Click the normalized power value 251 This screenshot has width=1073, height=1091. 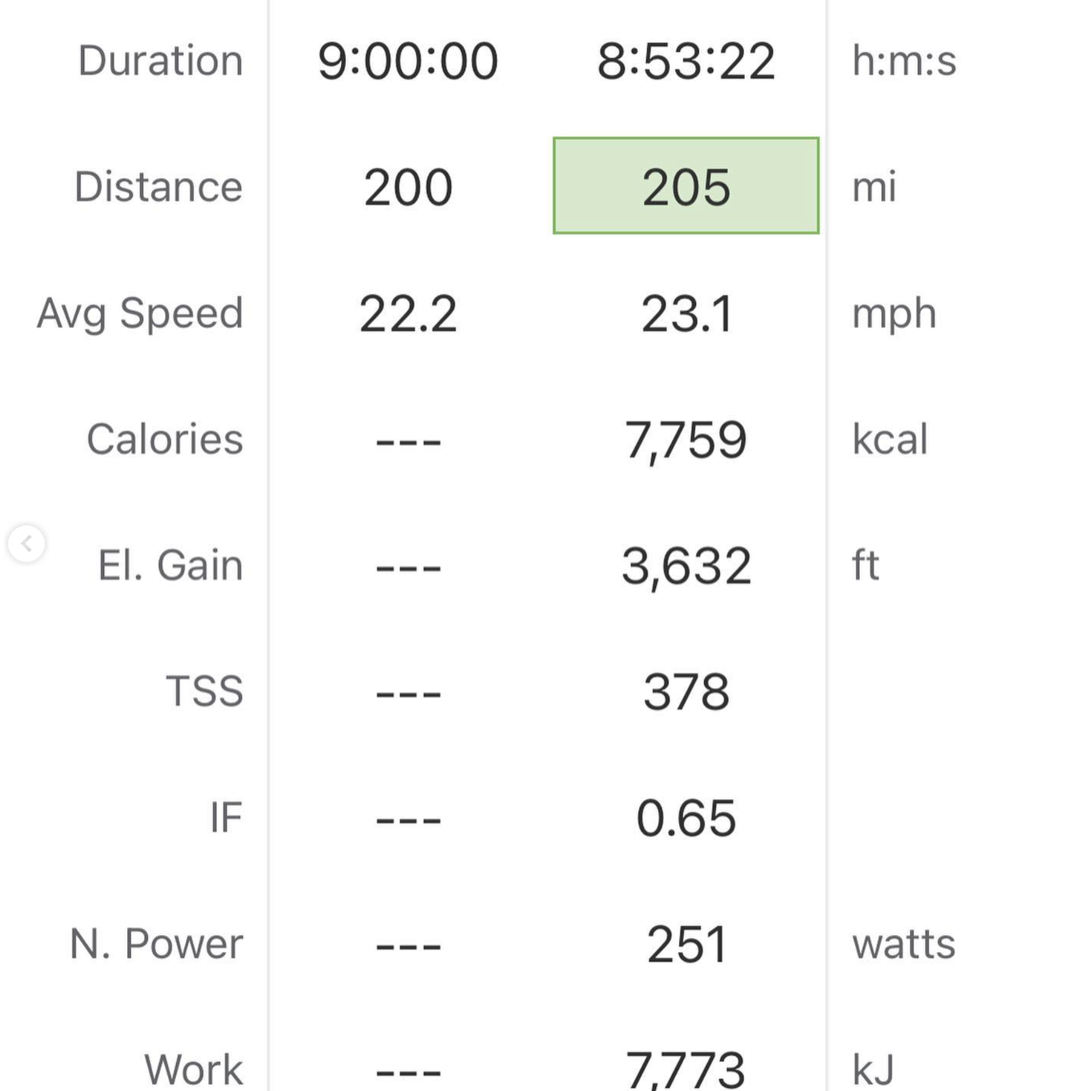686,944
